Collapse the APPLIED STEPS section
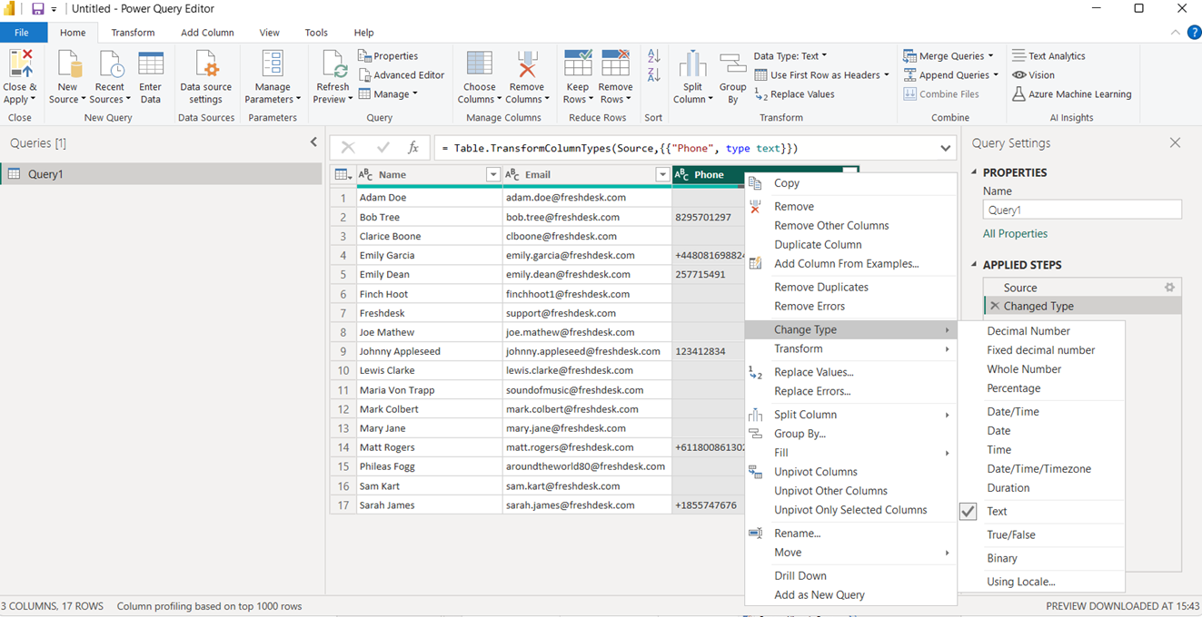Image resolution: width=1202 pixels, height=617 pixels. click(x=975, y=265)
